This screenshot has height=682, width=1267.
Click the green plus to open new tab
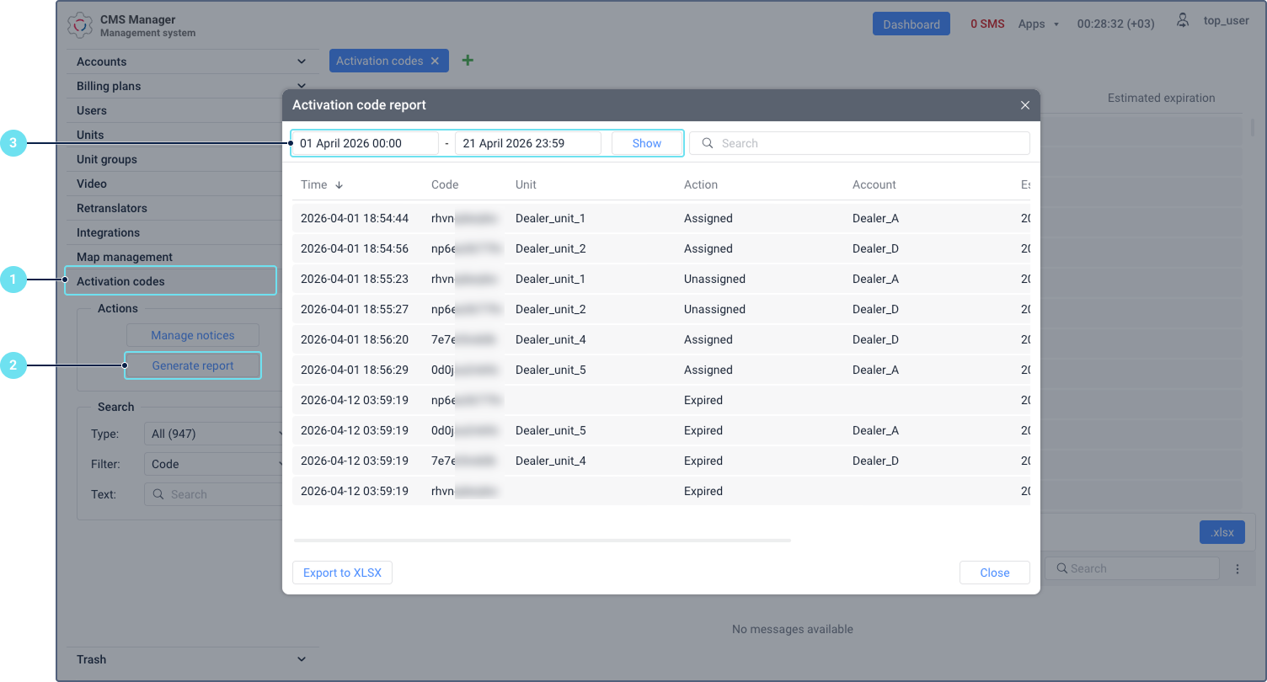tap(468, 60)
